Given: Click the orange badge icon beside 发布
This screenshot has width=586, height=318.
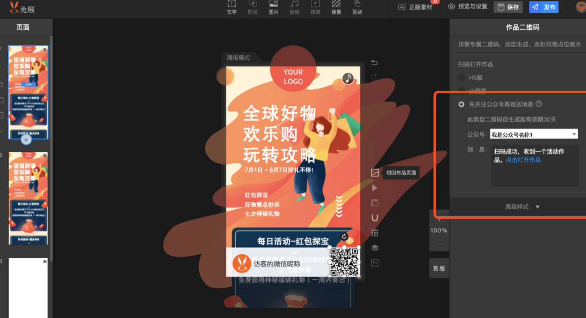Looking at the screenshot, I should click(x=581, y=7).
